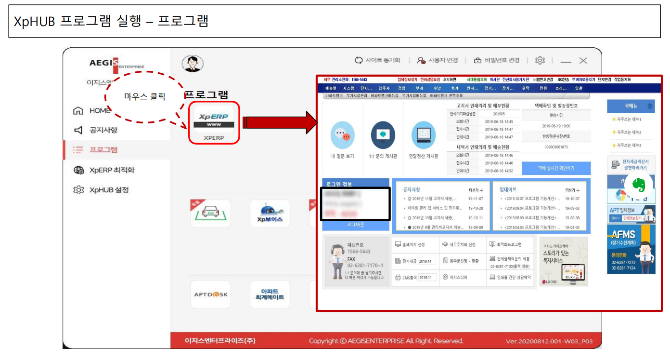
Task: Select 자주쓰는 메뉴3 quick menu
Action: (626, 145)
